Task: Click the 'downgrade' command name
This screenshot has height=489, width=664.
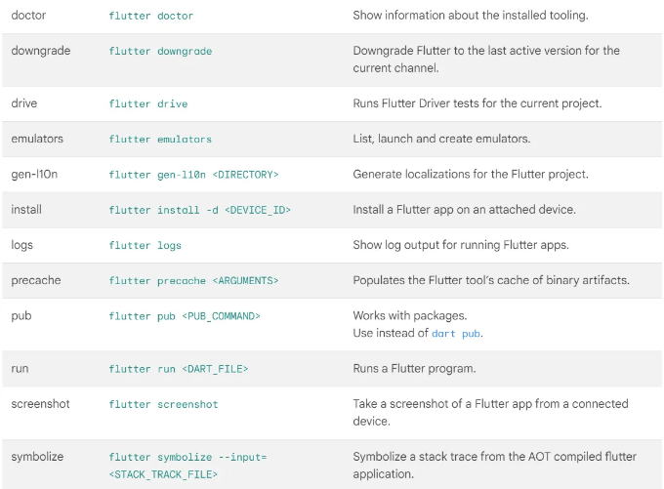Action: tap(41, 51)
